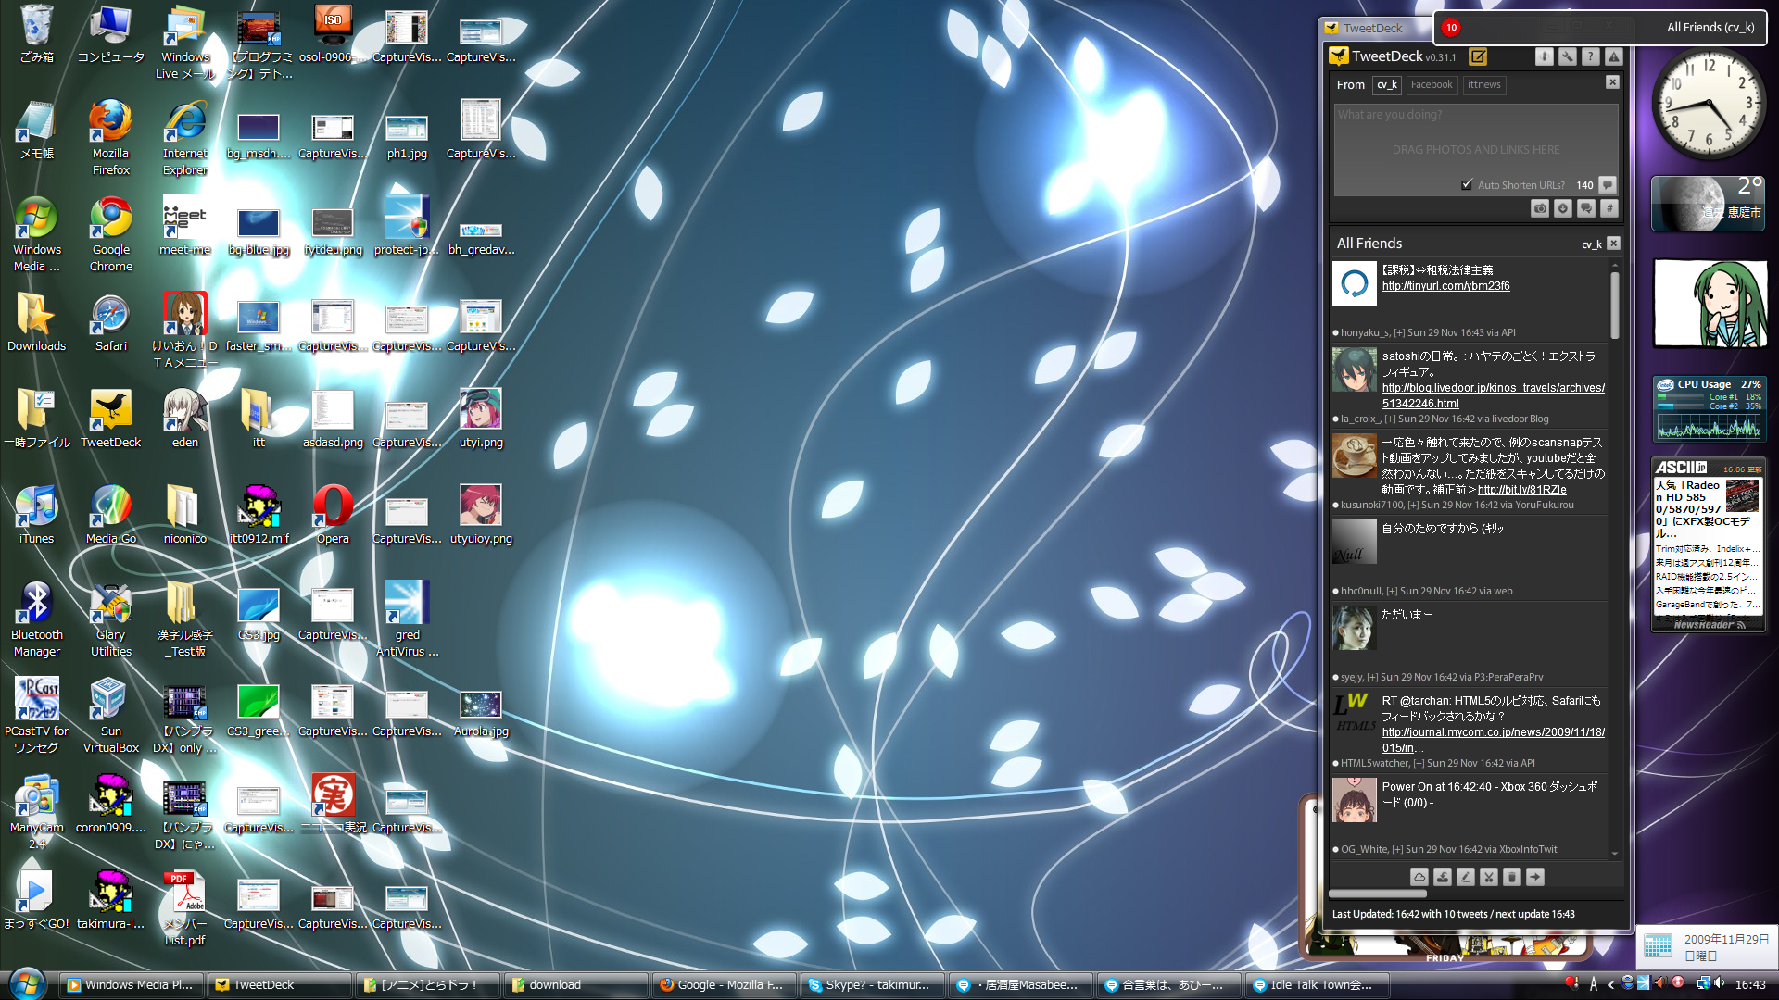Click trash clear tweets icon below column
Image resolution: width=1779 pixels, height=1000 pixels.
[1512, 876]
